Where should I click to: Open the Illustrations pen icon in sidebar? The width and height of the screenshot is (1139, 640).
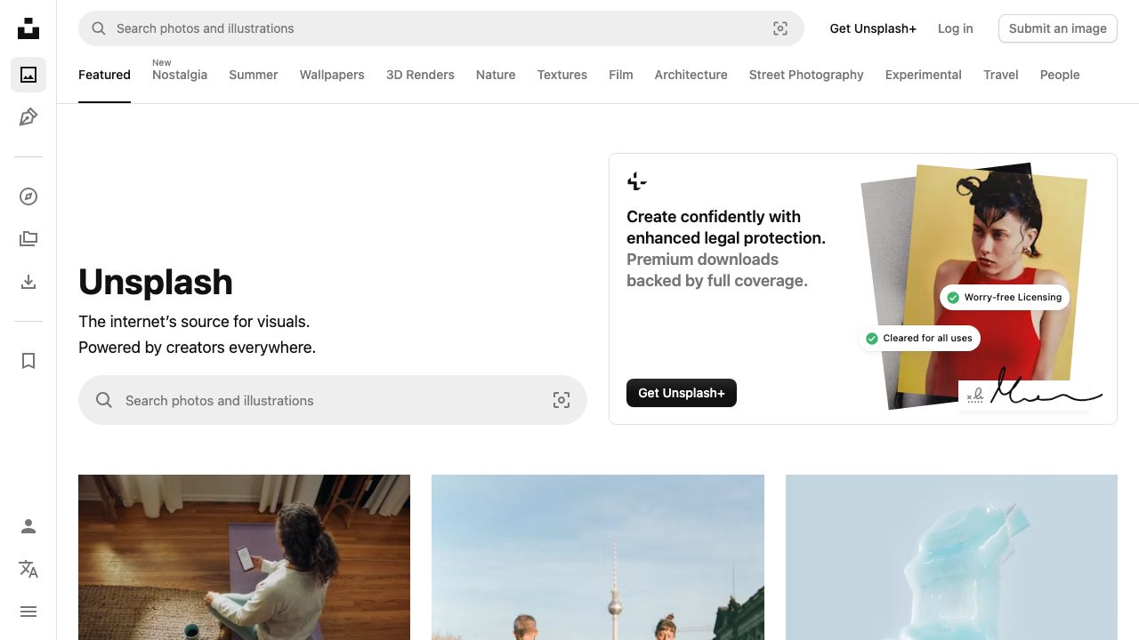pyautogui.click(x=28, y=117)
